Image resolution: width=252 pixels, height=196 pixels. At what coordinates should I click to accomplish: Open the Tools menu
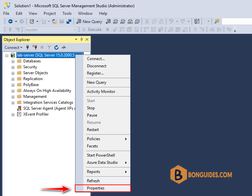coord(67,13)
